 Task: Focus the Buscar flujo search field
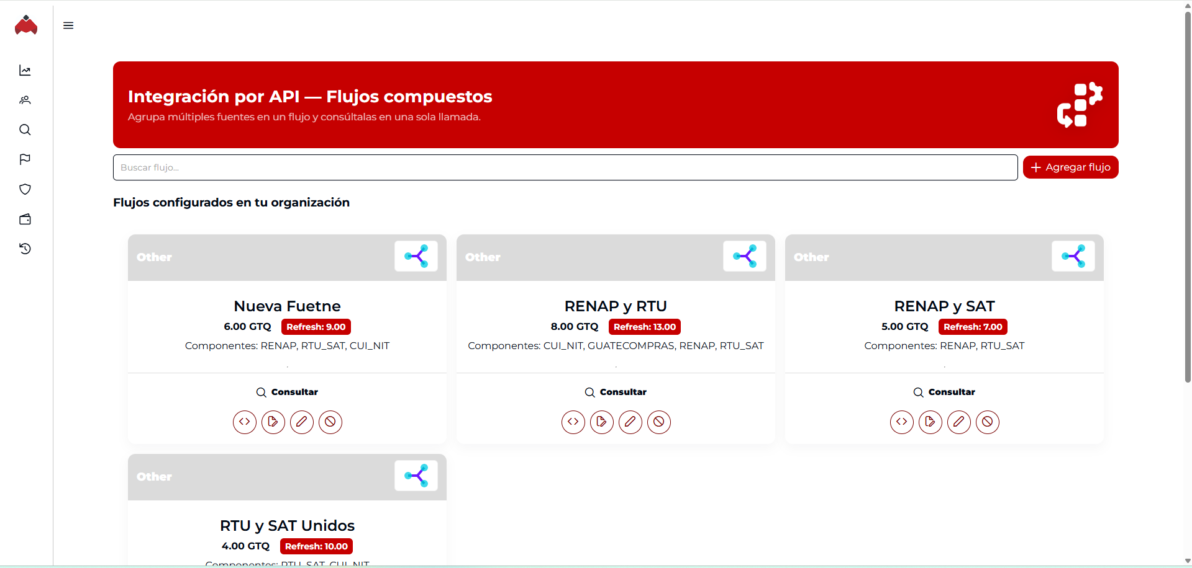pyautogui.click(x=565, y=167)
